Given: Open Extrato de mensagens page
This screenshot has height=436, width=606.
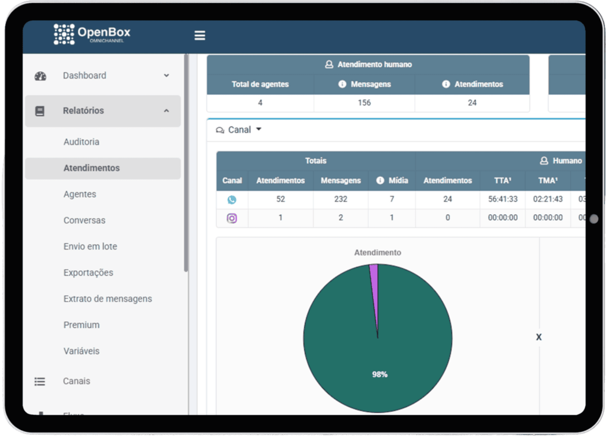Looking at the screenshot, I should click(108, 299).
